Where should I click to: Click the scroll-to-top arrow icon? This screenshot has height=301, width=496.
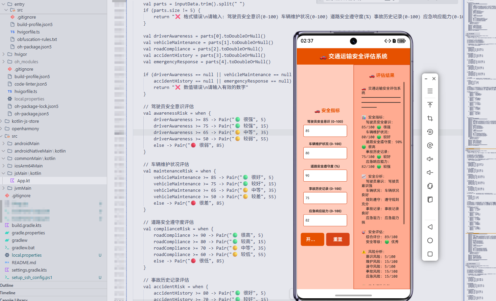430,105
